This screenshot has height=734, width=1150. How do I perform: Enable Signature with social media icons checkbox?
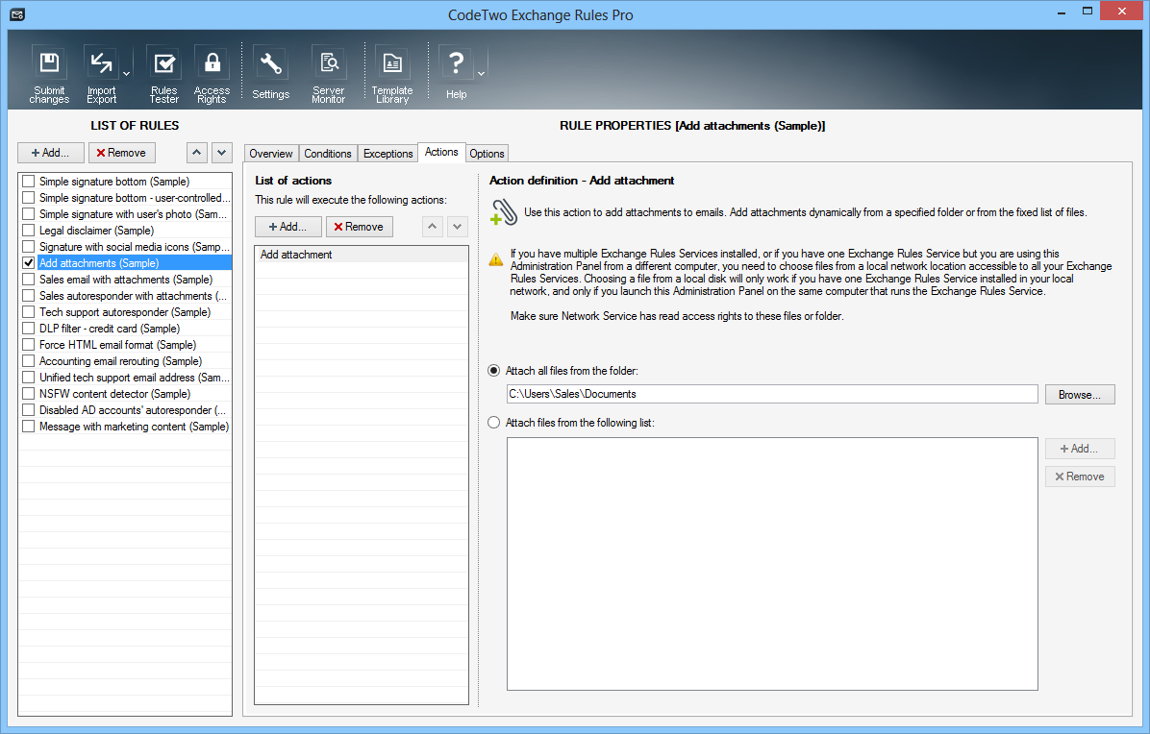point(29,246)
